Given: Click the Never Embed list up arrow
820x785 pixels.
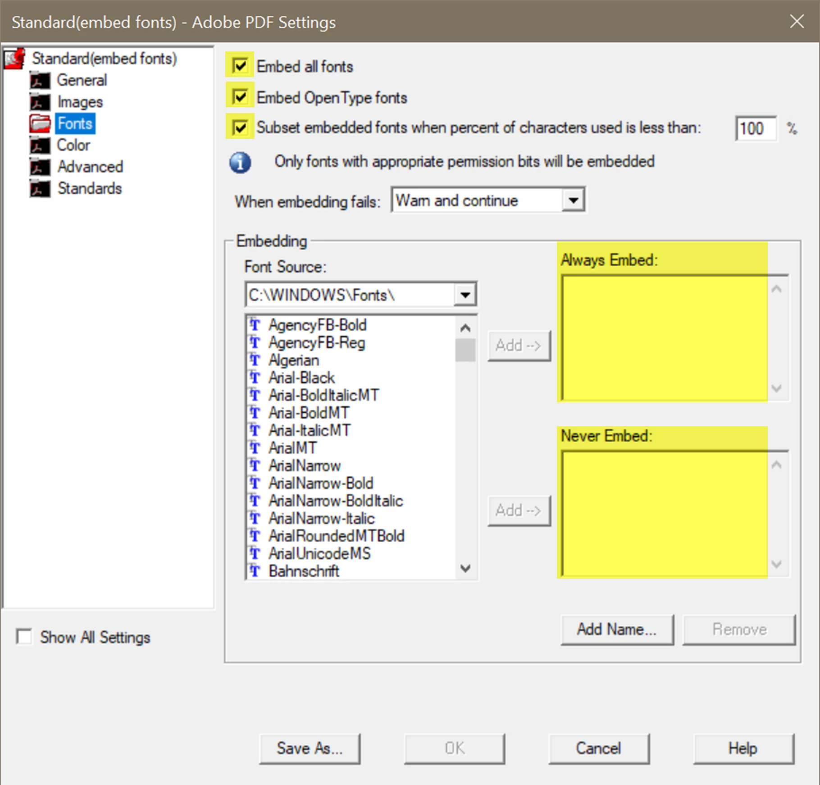Looking at the screenshot, I should [777, 465].
